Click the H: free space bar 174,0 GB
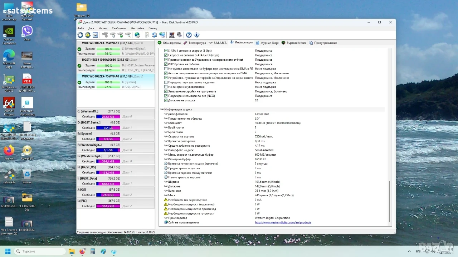 (108, 173)
